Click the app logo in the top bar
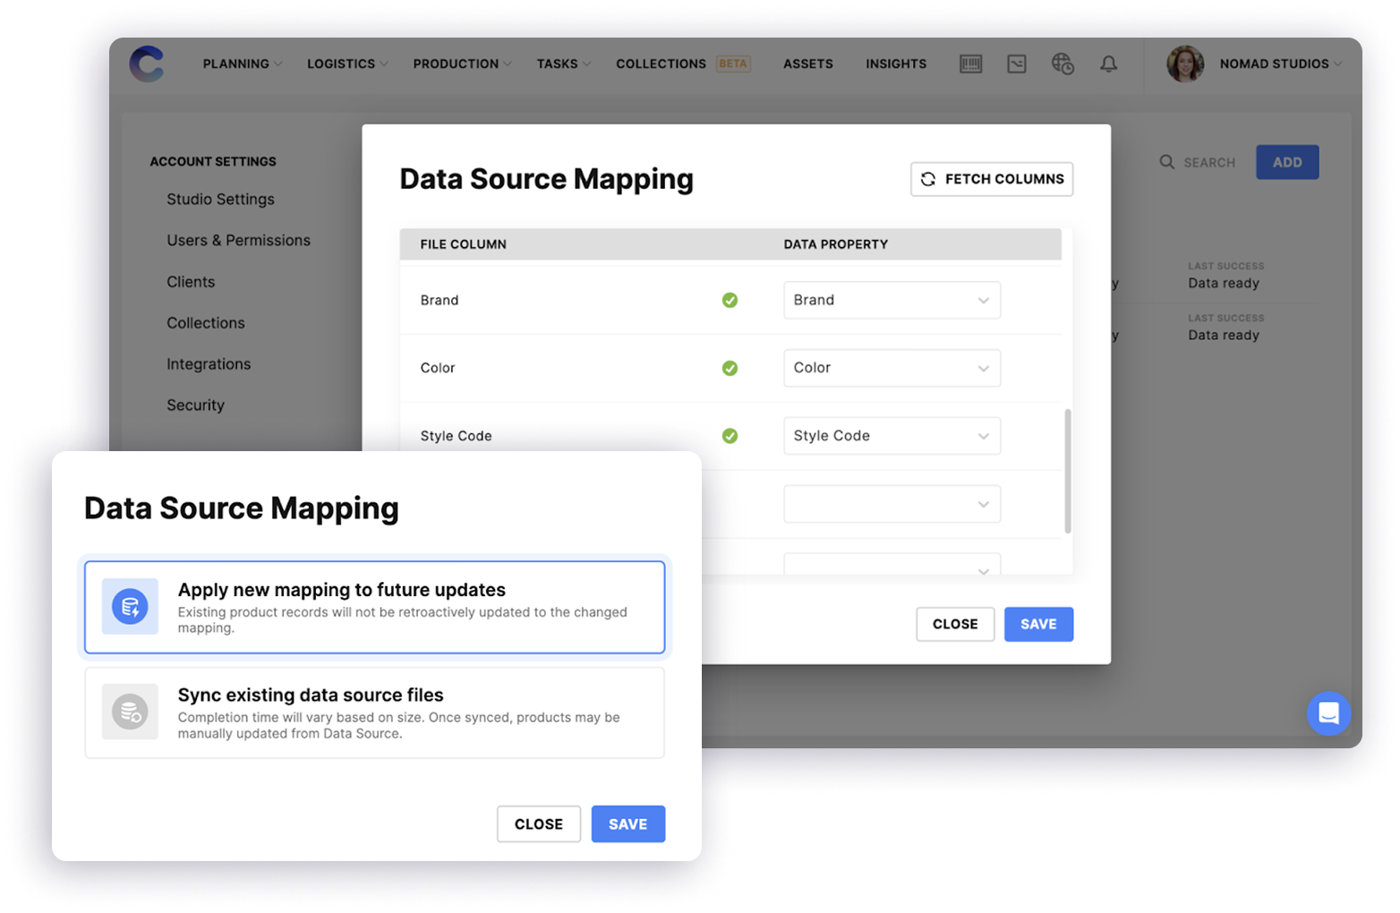Screen dimensions: 1400x913 click(147, 64)
